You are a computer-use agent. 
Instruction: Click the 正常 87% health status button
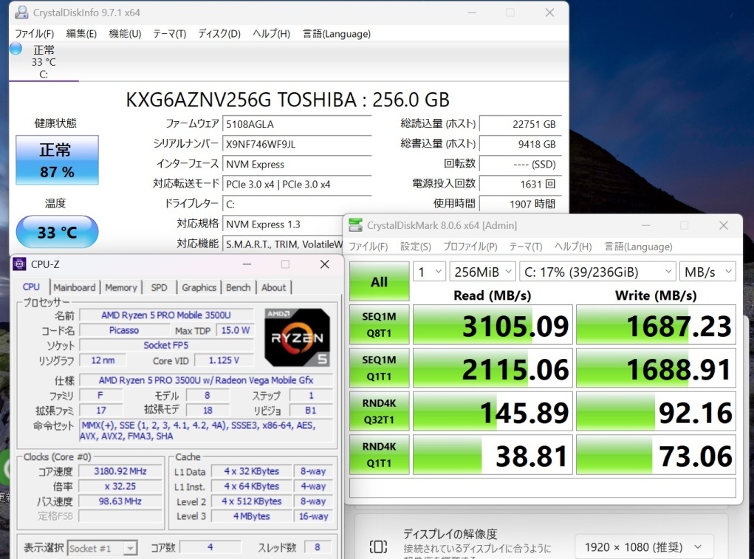pos(57,160)
